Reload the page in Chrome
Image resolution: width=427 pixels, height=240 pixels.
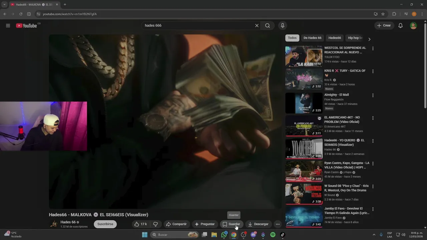[x=21, y=14]
